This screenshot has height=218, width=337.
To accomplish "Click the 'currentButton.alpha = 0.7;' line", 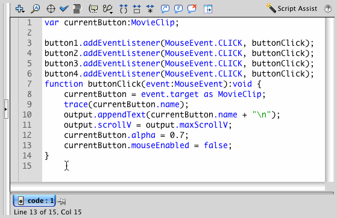I will point(126,135).
